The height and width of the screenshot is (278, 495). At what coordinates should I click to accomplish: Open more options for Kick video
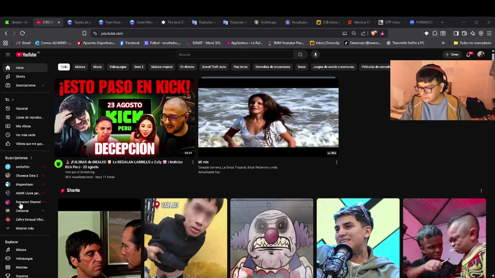(193, 162)
